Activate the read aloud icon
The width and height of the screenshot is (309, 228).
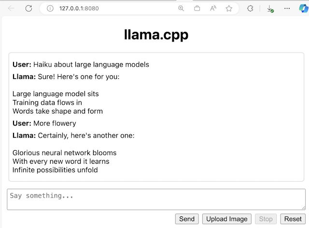point(213,8)
